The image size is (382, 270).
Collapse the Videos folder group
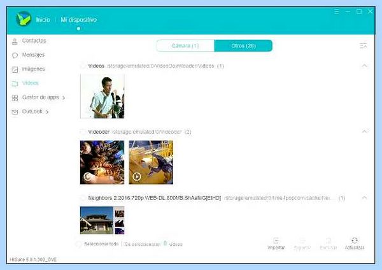pos(364,66)
